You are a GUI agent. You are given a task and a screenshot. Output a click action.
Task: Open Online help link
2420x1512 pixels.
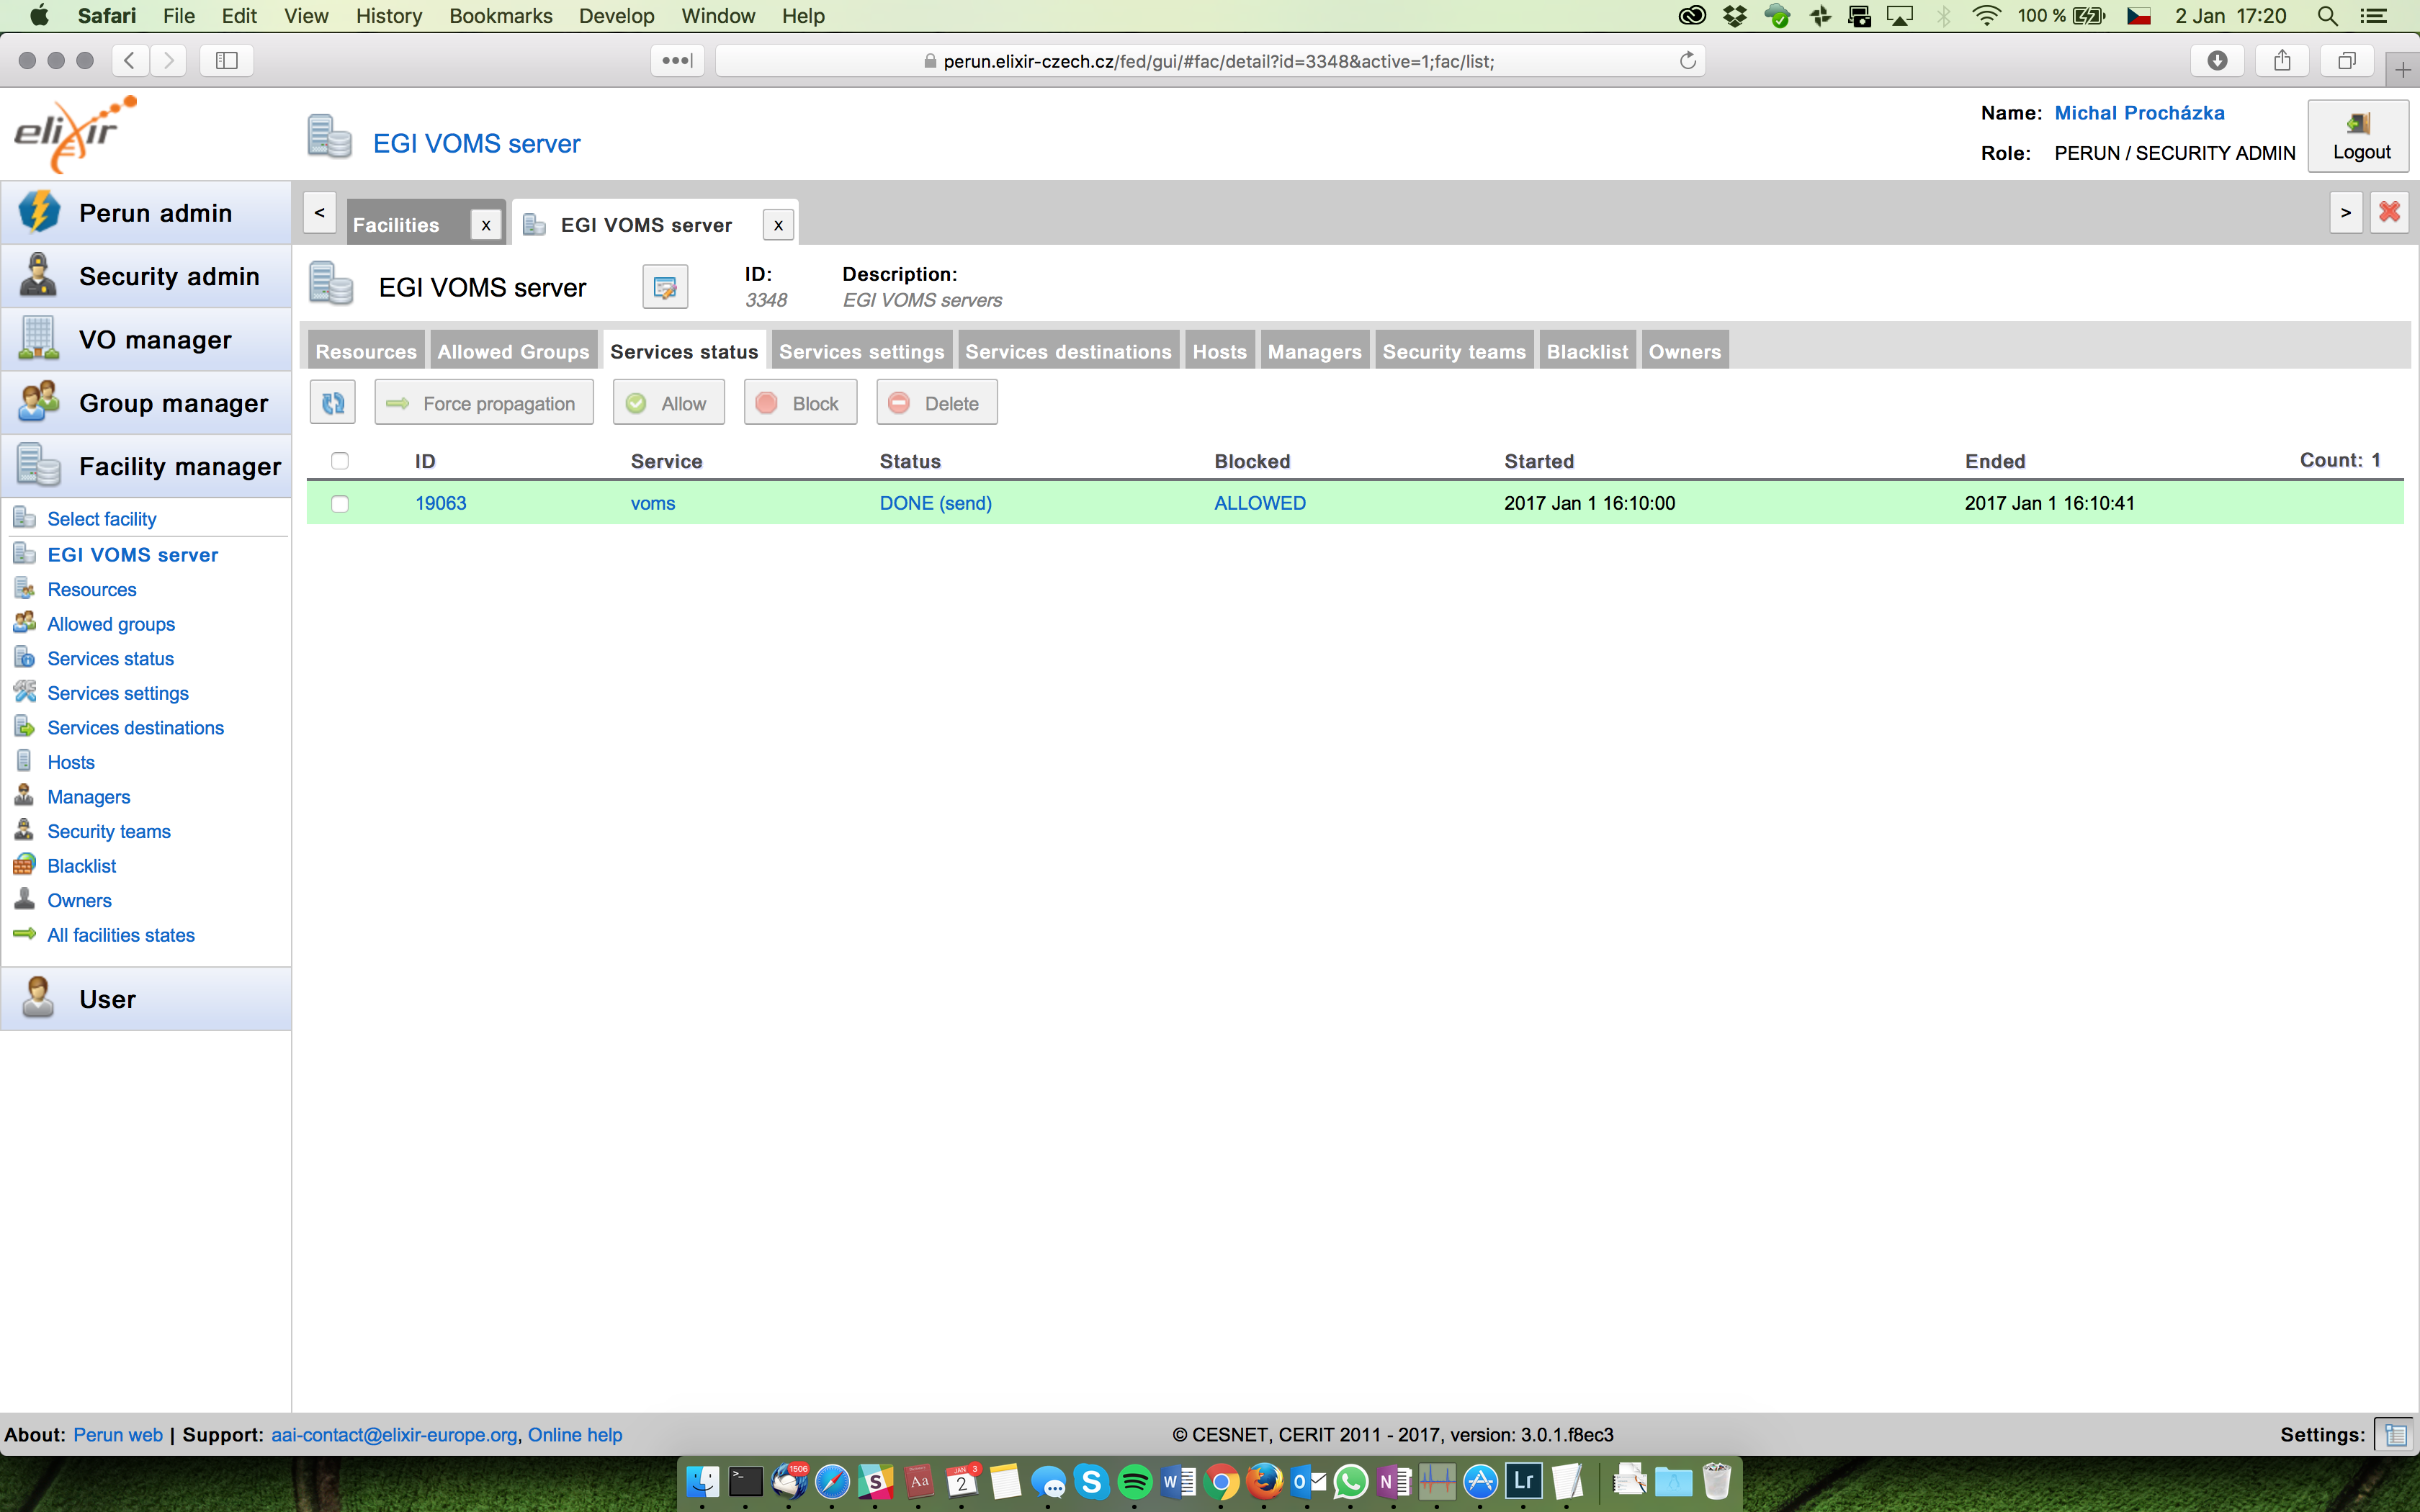(575, 1435)
